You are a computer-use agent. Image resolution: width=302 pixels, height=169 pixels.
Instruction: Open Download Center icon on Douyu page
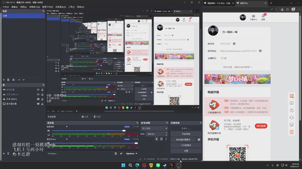[x=253, y=17]
